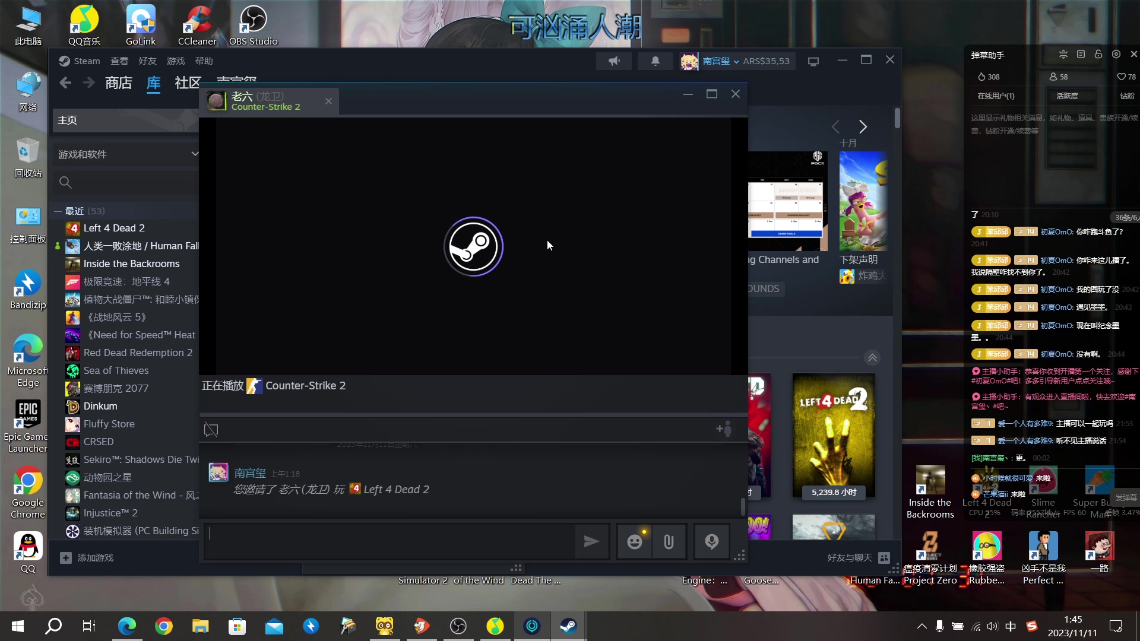
Task: Click the Steam taskbar icon
Action: point(568,626)
